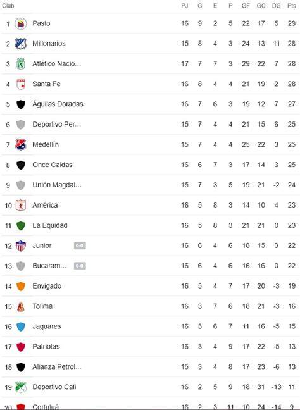The image size is (300, 410).
Task: Open the Once Caldas team name link
Action: [x=53, y=165]
